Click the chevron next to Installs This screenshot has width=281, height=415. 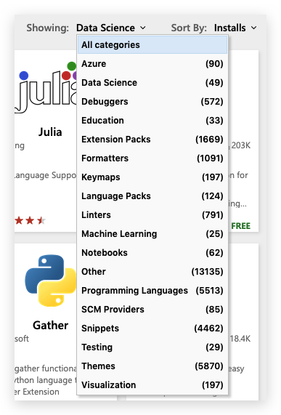coord(254,28)
